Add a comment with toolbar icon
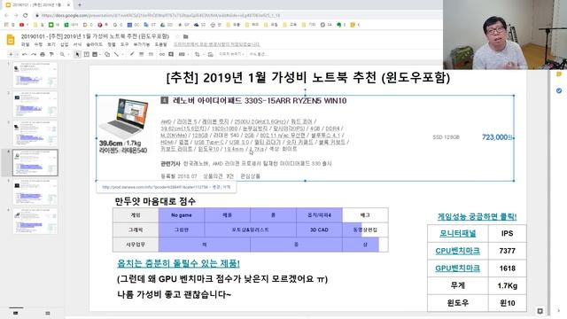The height and width of the screenshot is (319, 567). 171,54
